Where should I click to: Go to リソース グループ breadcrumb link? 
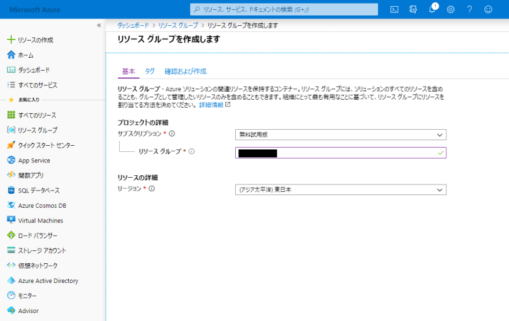178,25
